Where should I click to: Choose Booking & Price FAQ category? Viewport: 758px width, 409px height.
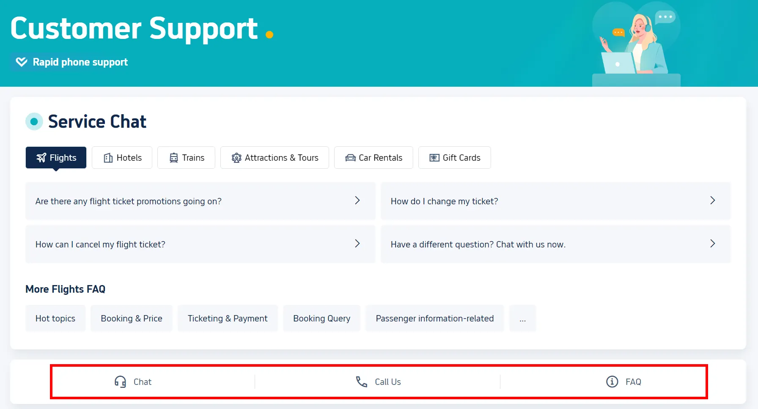click(132, 318)
